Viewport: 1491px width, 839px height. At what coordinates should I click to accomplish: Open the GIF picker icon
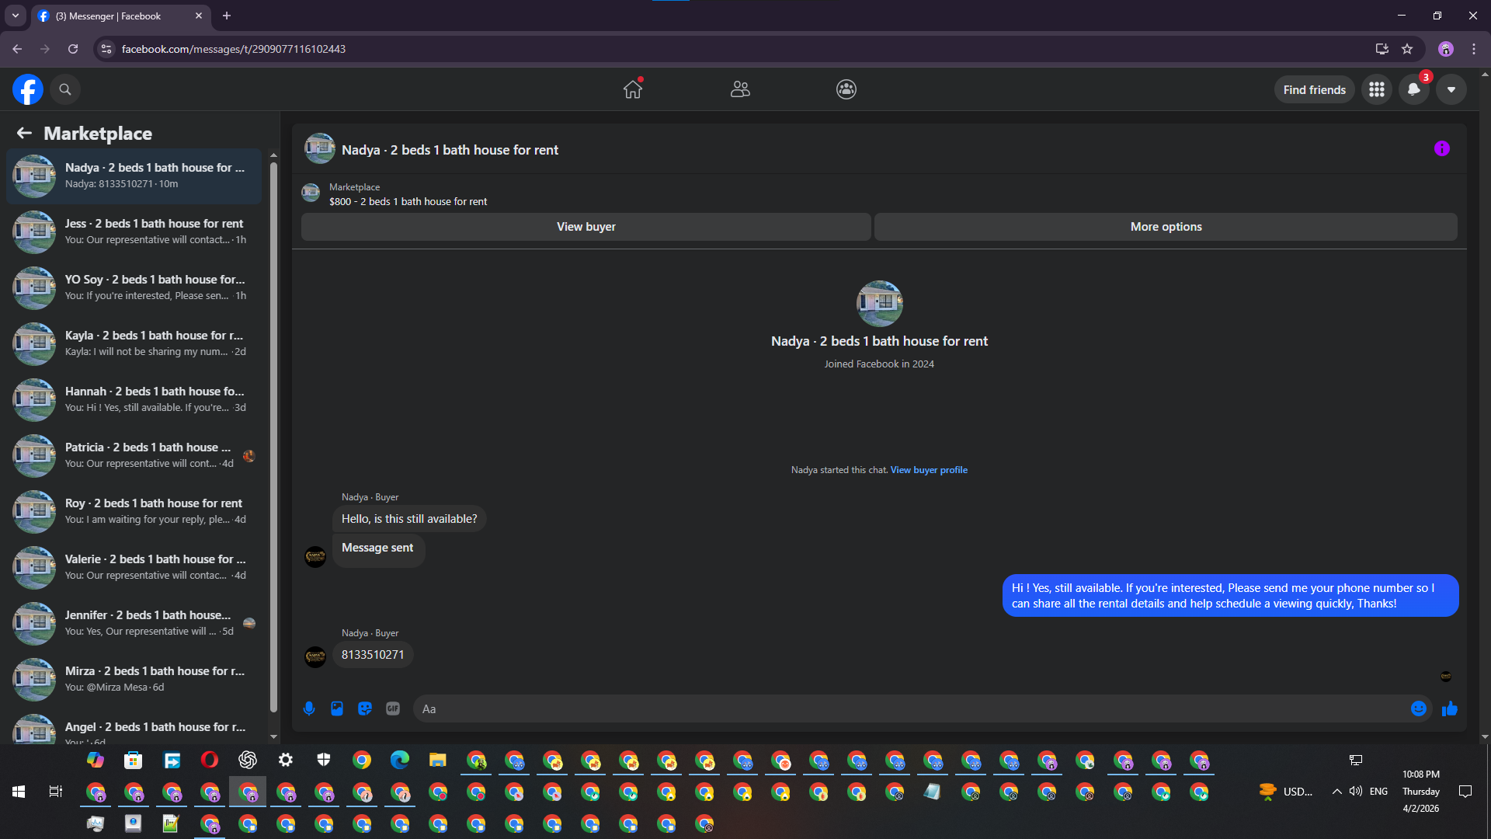click(393, 708)
